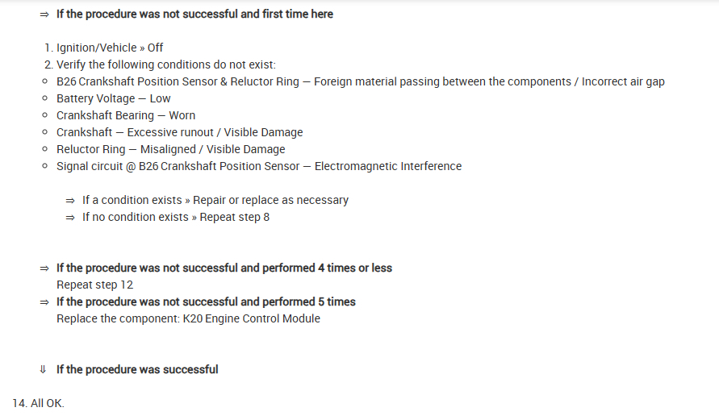Click the arrow before "If no condition exists"
719x420 pixels.
tap(70, 217)
